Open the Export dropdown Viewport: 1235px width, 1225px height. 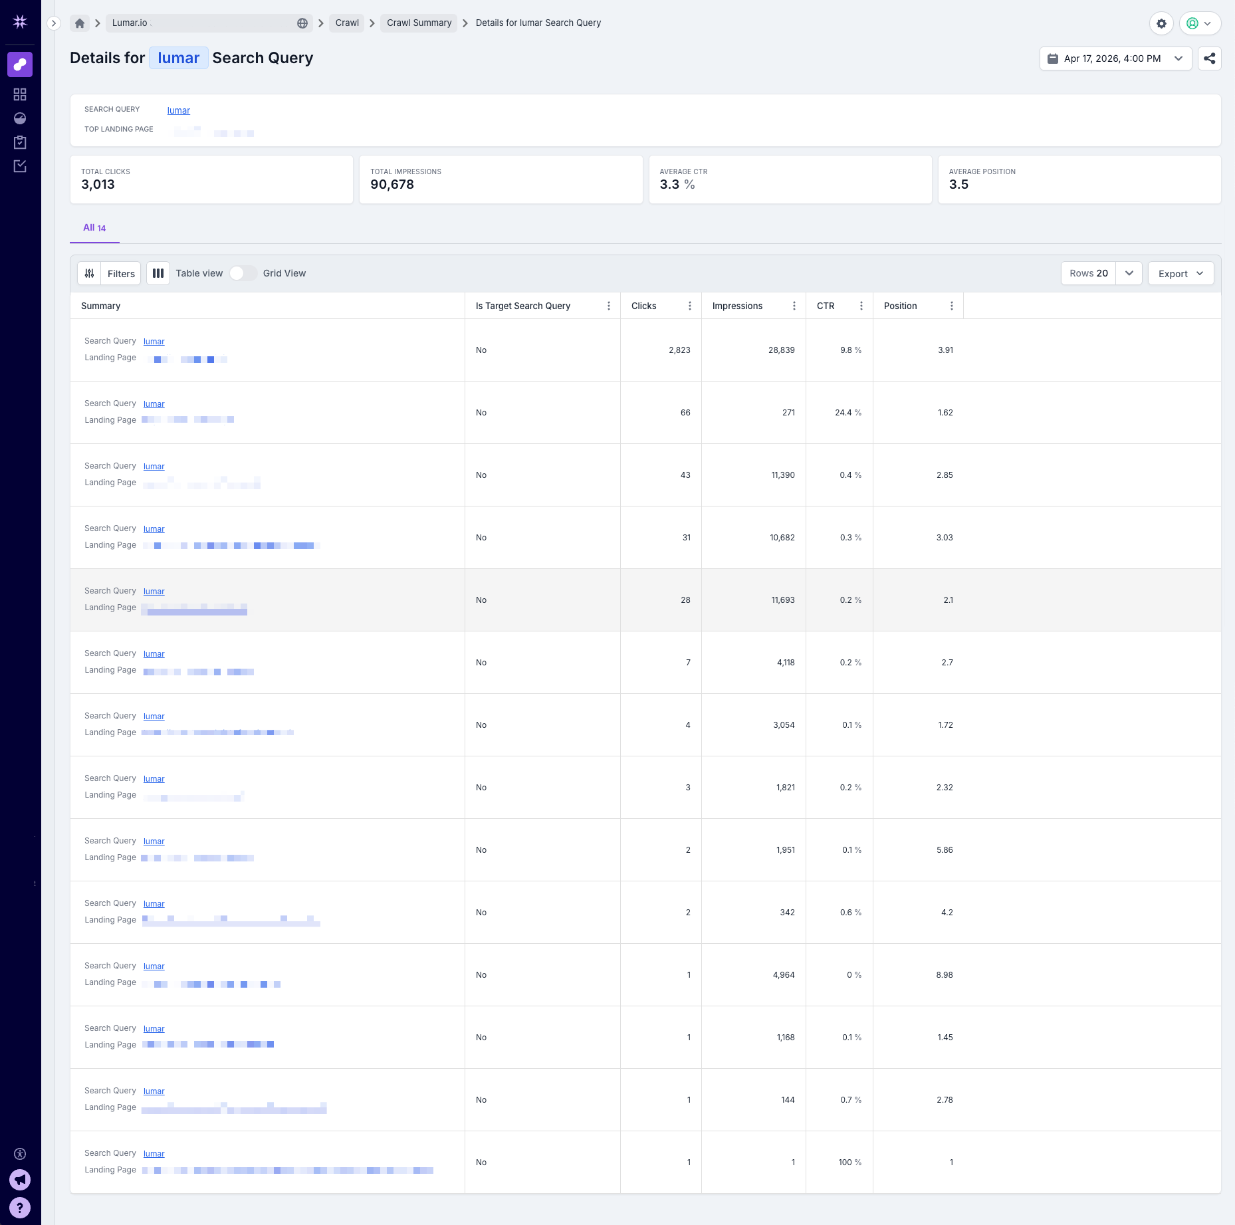coord(1180,273)
